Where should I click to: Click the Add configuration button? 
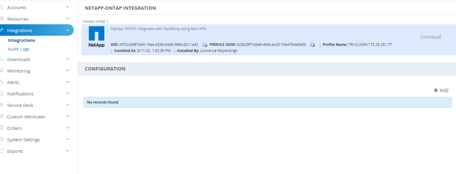tap(441, 90)
